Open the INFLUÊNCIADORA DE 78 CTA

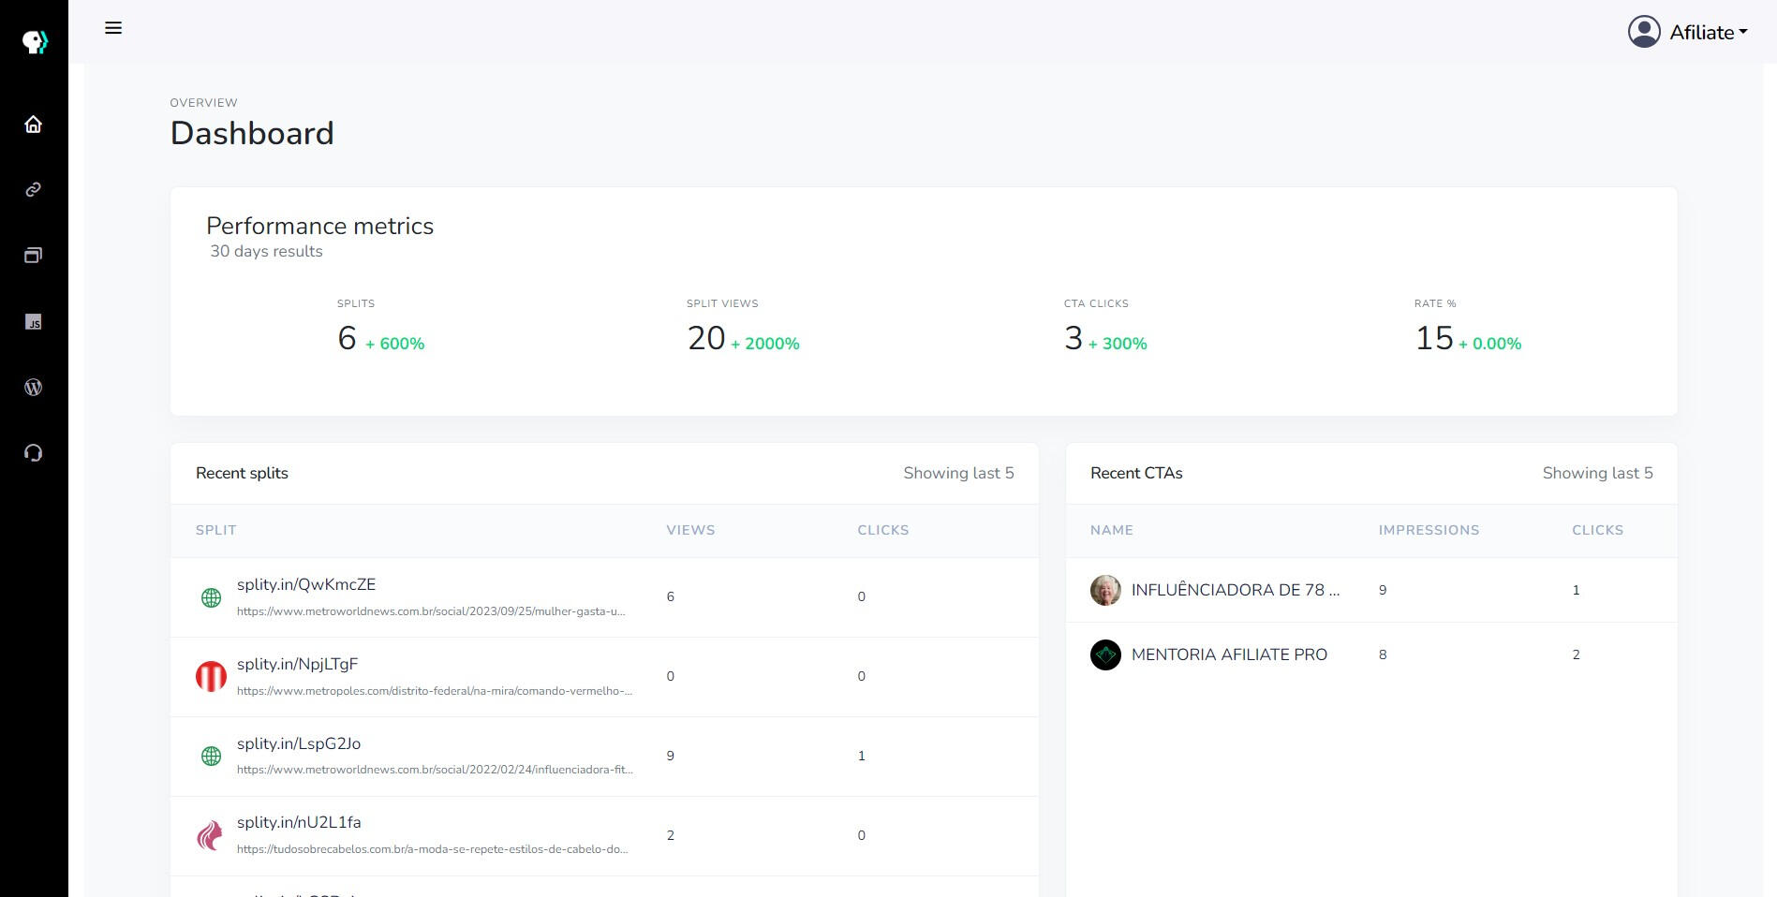1236,590
